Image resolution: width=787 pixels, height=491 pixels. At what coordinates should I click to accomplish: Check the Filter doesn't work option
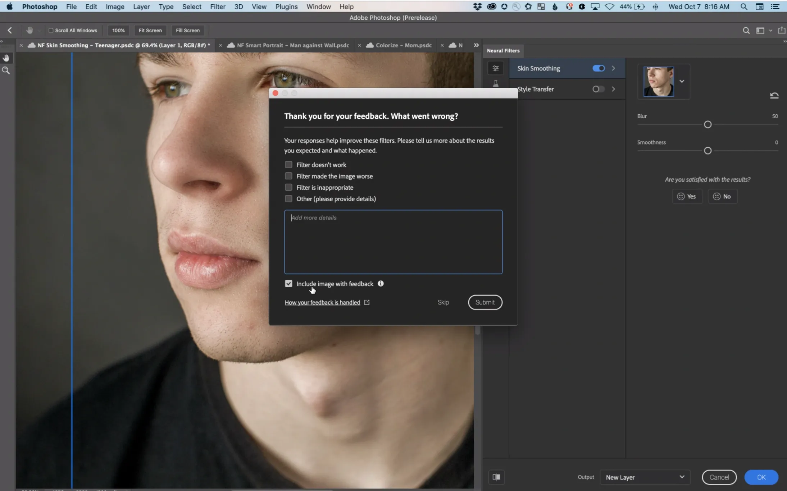pos(288,164)
